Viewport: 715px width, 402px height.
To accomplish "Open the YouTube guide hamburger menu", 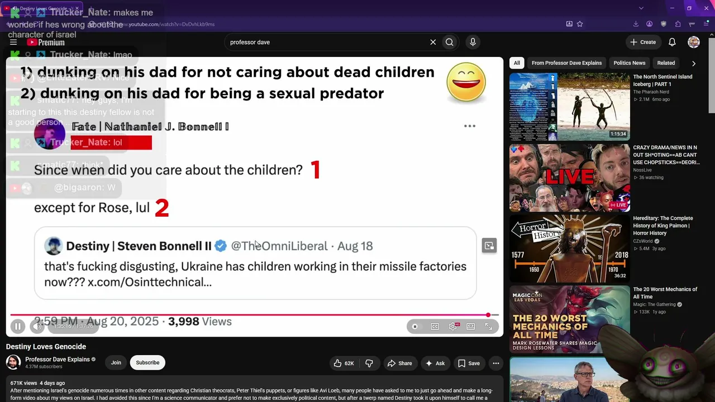I will coord(13,42).
